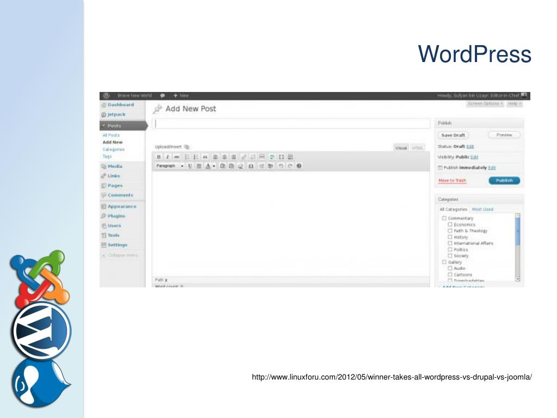The width and height of the screenshot is (557, 418).
Task: Check the History category
Action: pyautogui.click(x=450, y=237)
